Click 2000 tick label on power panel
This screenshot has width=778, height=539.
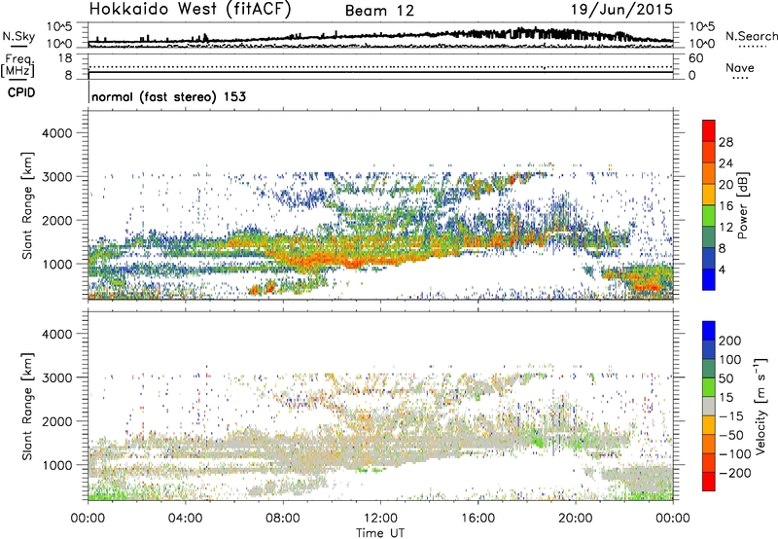tap(57, 220)
